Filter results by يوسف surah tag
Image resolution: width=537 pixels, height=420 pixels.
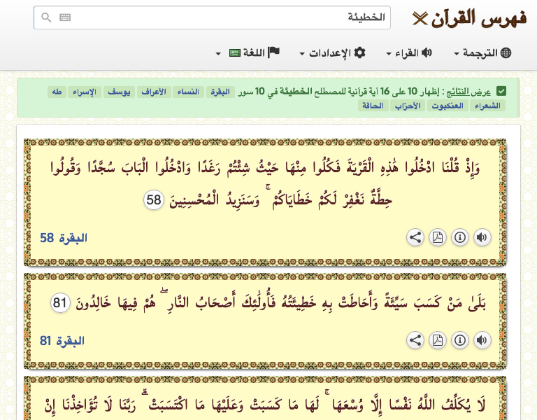[119, 92]
